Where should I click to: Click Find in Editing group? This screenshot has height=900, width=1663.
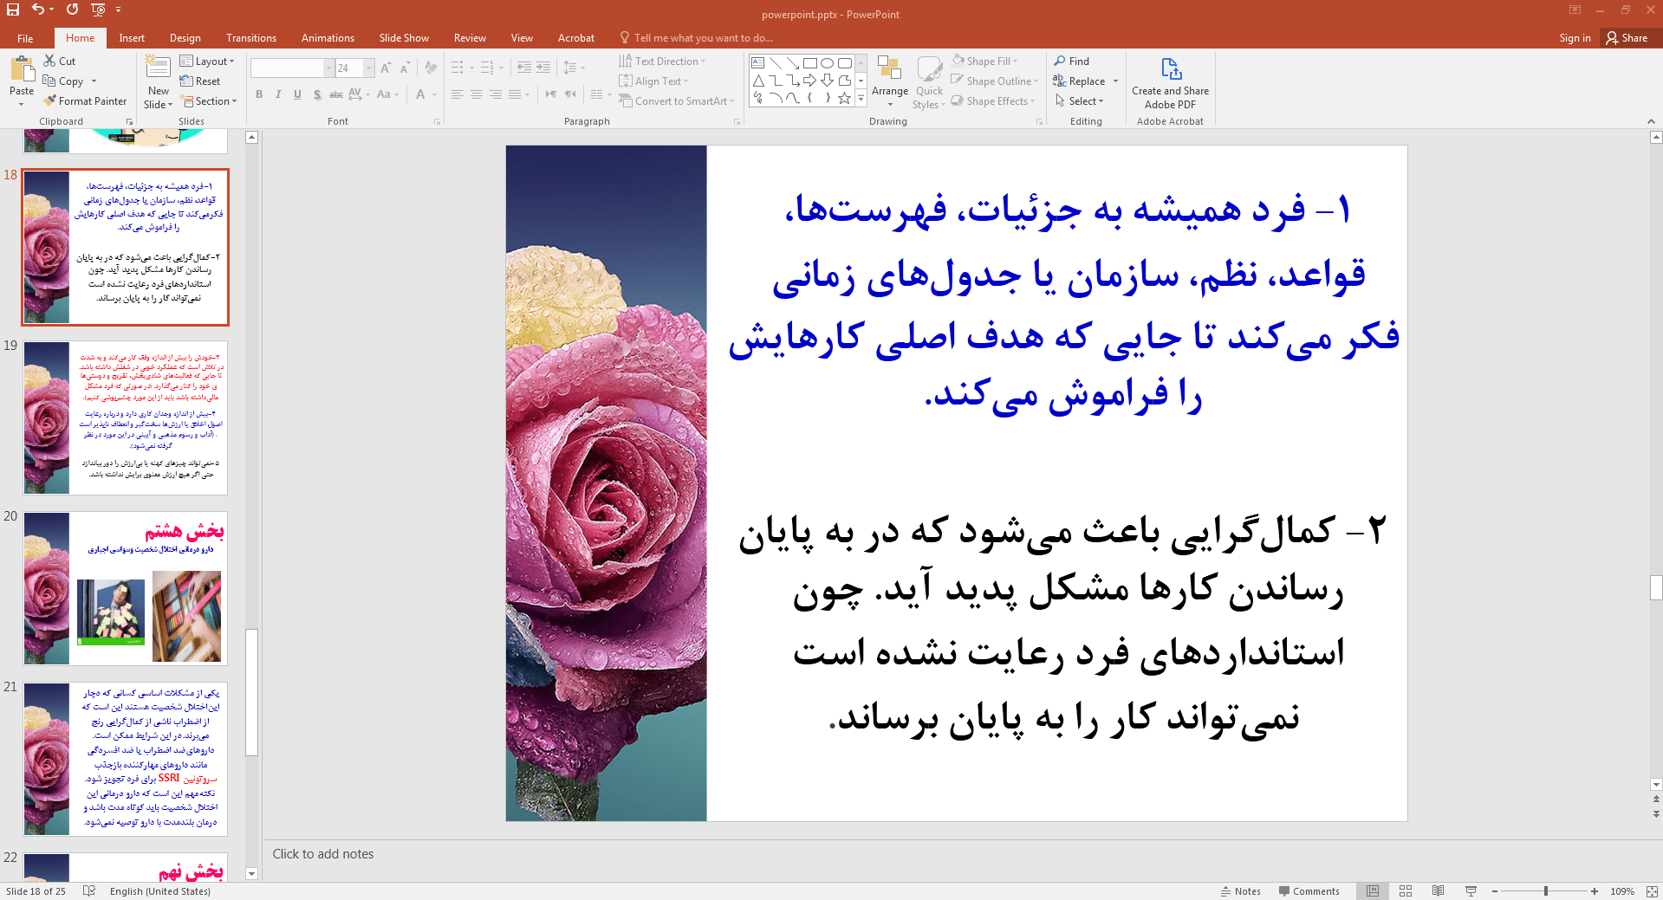(x=1072, y=61)
